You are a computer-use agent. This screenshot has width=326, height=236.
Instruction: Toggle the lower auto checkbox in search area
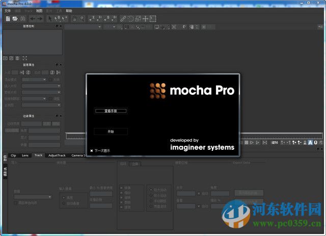click(x=199, y=206)
